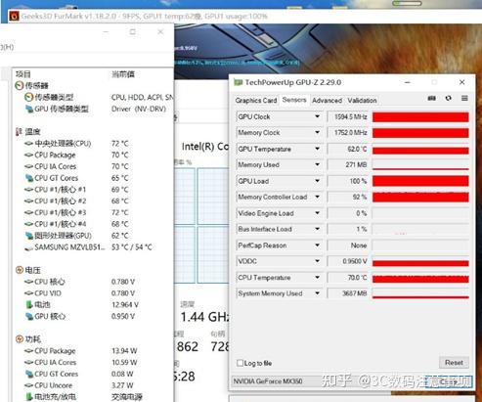Click the FurMark title bar icon
Screen dimensions: 482x402
point(14,16)
